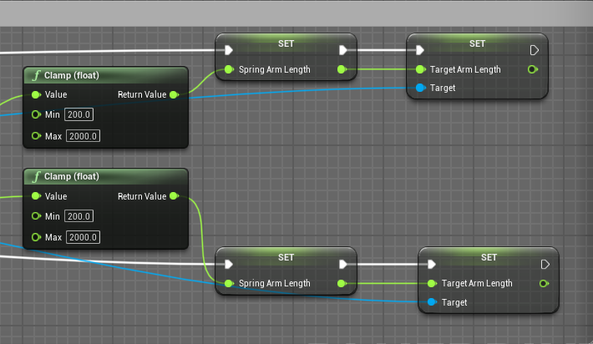This screenshot has height=344, width=593.
Task: Click the Max value field in upper Clamp node
Action: click(83, 135)
